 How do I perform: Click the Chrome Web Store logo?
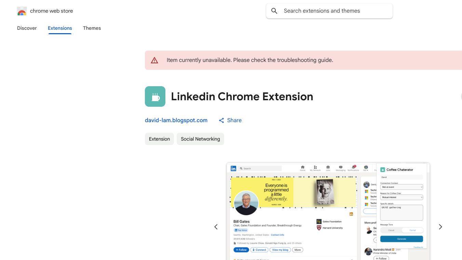pyautogui.click(x=22, y=11)
